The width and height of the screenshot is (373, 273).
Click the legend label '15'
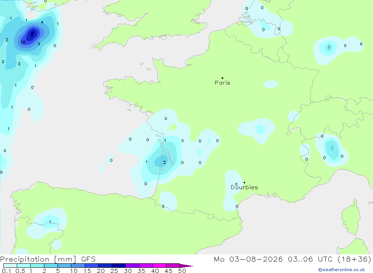pos(87,271)
